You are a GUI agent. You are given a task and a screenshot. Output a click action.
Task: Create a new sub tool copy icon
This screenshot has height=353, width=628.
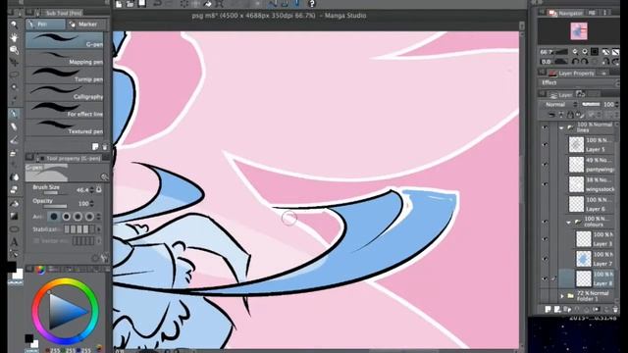click(95, 147)
